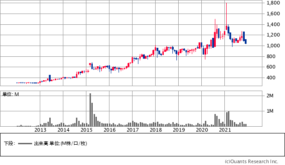
Task: Click the 出来高 単位:(M株/口/枚) legend text
Action: [61, 143]
